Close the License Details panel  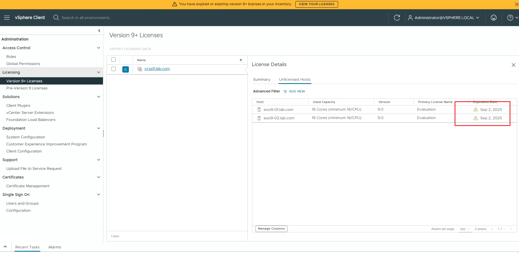(x=513, y=65)
